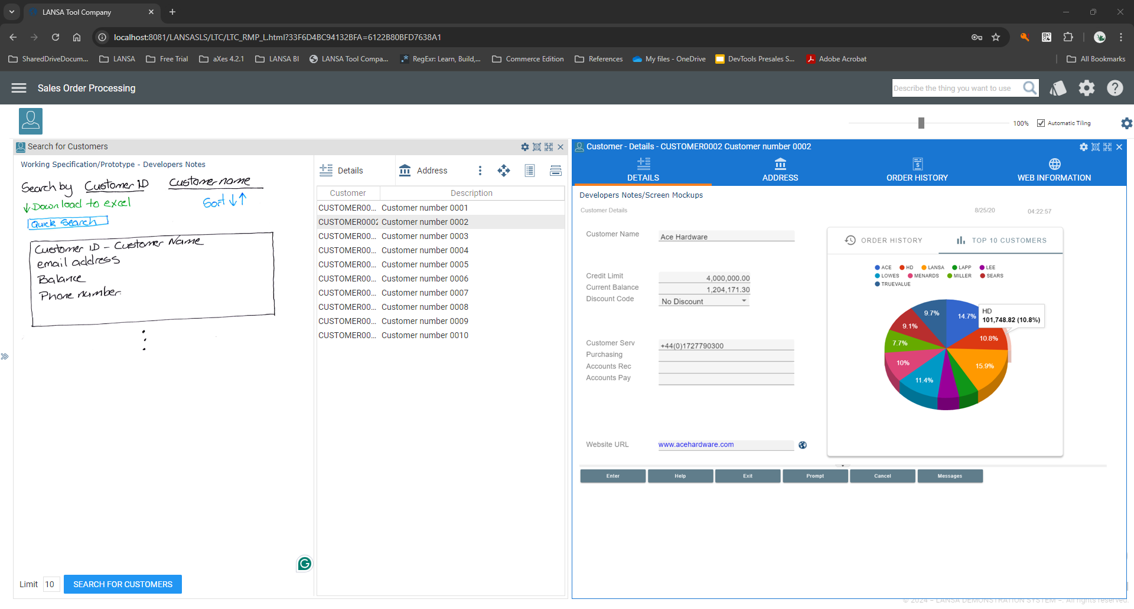Click the Limit input field
Viewport: 1134px width, 609px height.
coord(51,584)
